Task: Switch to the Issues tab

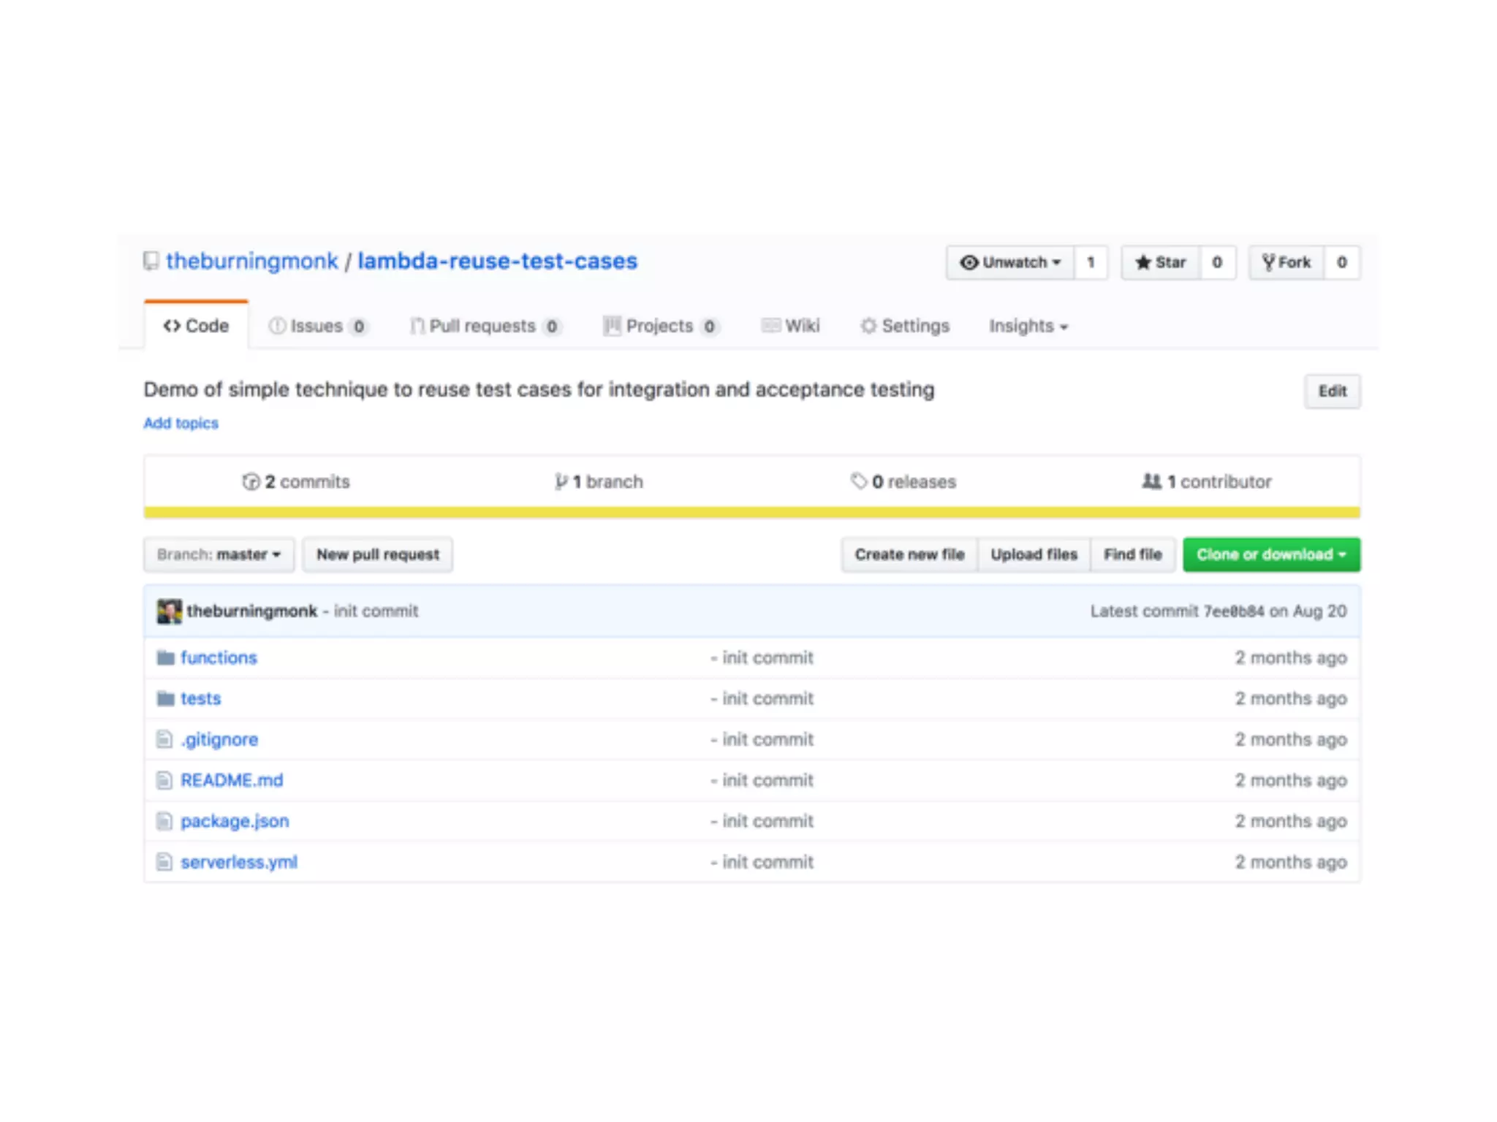Action: coord(317,327)
